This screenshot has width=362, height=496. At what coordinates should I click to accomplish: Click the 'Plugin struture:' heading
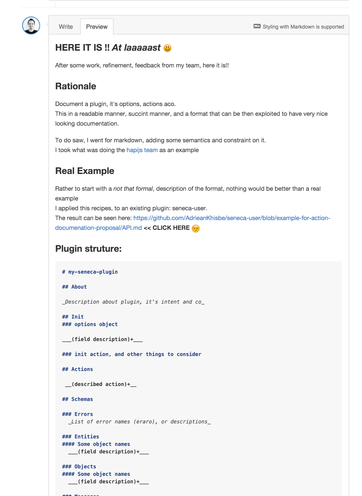pos(88,249)
